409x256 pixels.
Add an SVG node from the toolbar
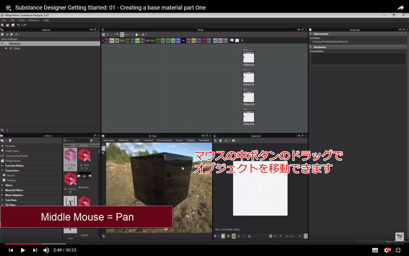[x=188, y=41]
